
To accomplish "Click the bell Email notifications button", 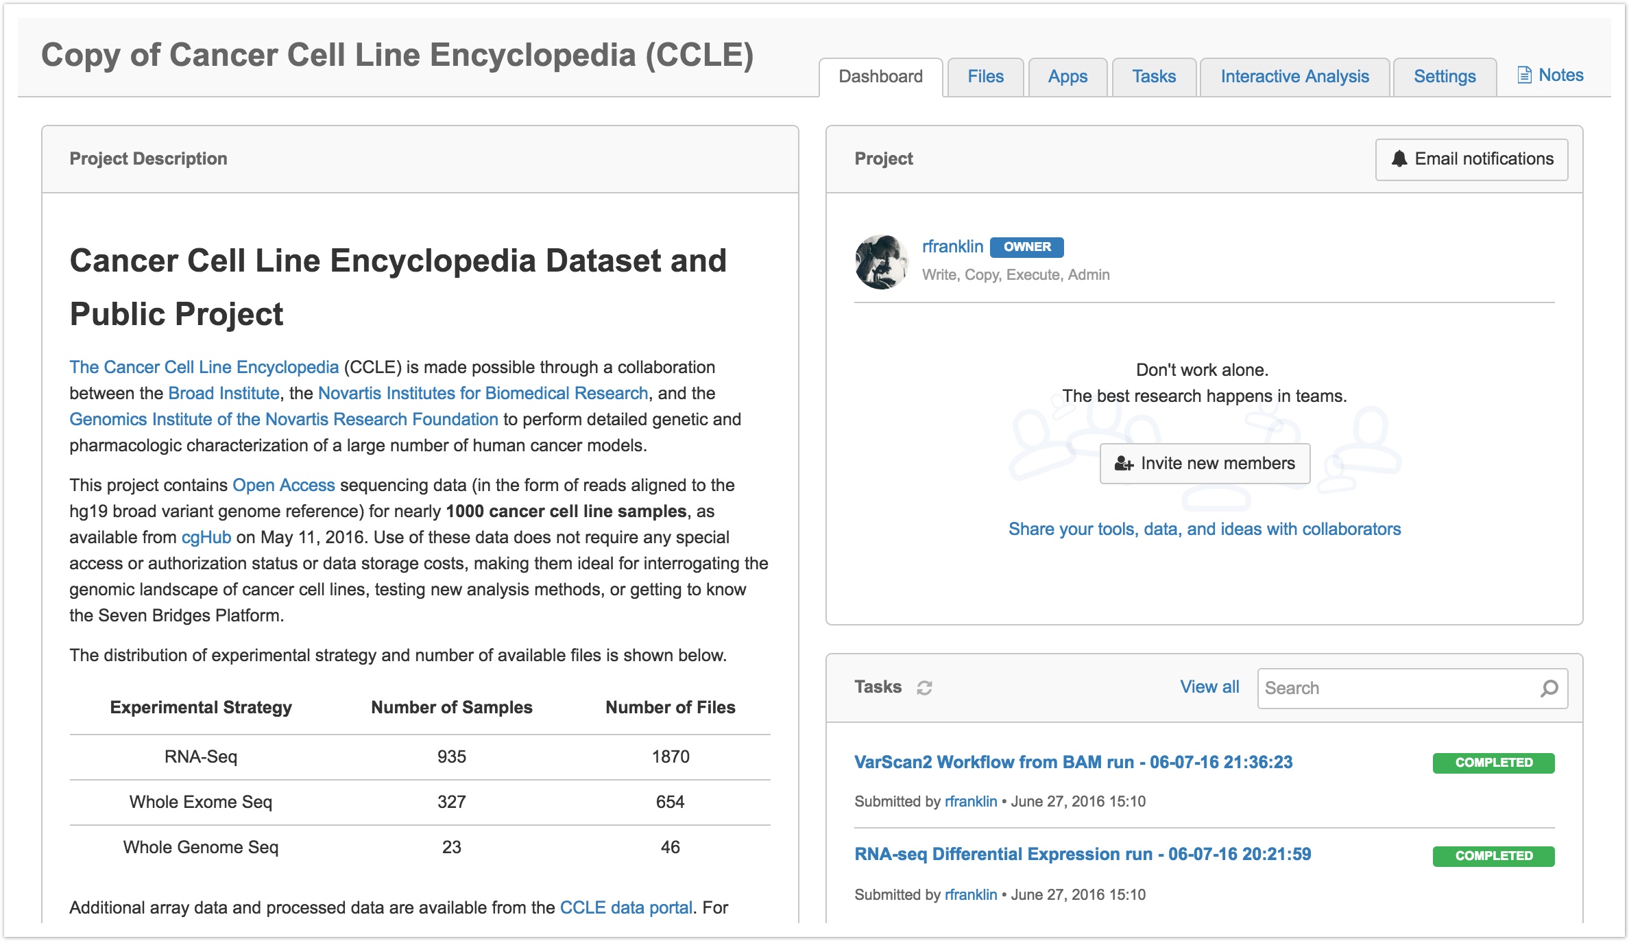I will click(x=1471, y=159).
